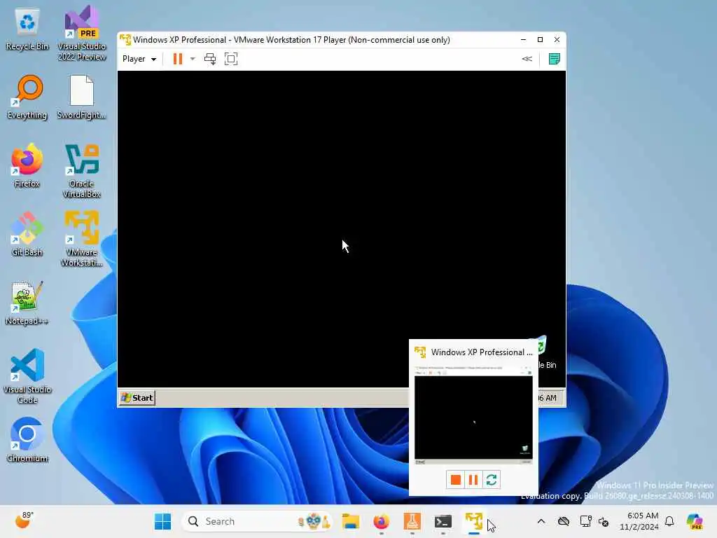Open the Windows 11 Start menu

[162, 521]
